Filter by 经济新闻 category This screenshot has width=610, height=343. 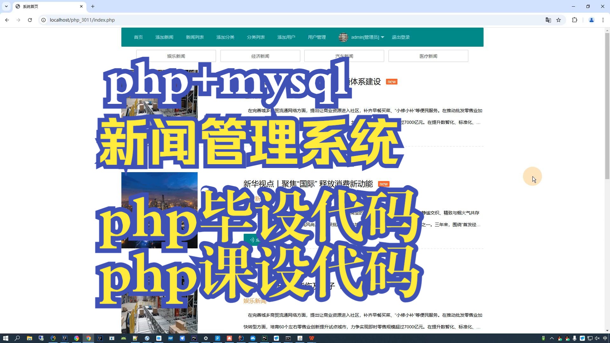(x=260, y=56)
